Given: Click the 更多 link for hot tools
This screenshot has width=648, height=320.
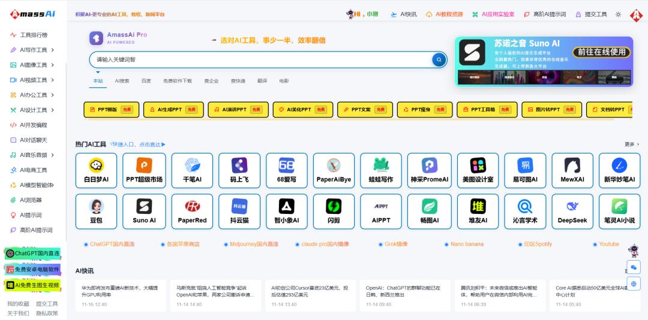Looking at the screenshot, I should click(x=631, y=144).
